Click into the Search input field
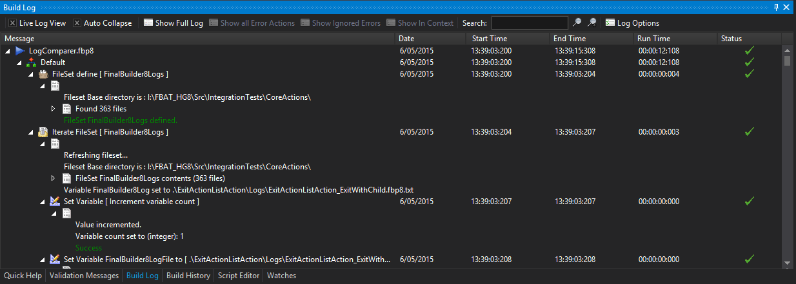The height and width of the screenshot is (284, 796). 530,23
